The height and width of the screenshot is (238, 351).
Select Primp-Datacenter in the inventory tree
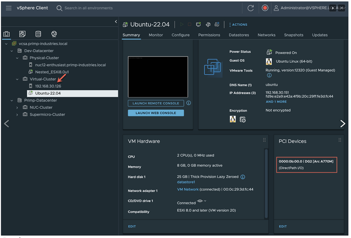tap(41, 100)
